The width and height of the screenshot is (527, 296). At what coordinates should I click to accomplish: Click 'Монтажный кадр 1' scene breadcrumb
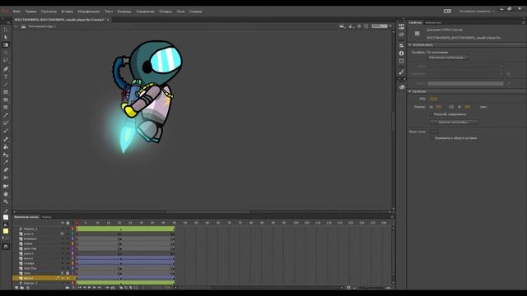pyautogui.click(x=42, y=26)
